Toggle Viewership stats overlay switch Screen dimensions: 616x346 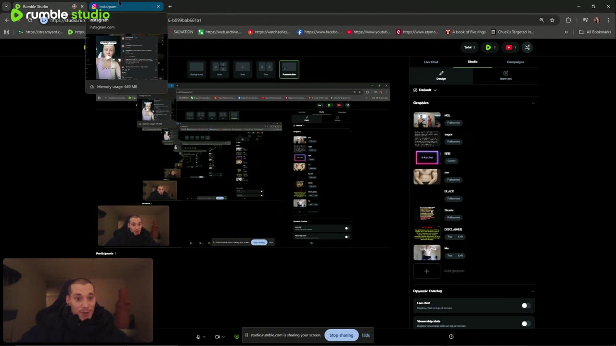pos(525,323)
